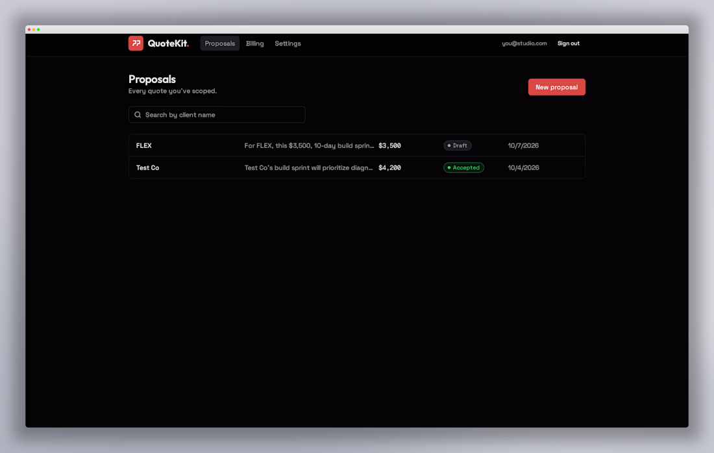This screenshot has width=714, height=453.
Task: Click the search magnifier icon
Action: pyautogui.click(x=138, y=115)
